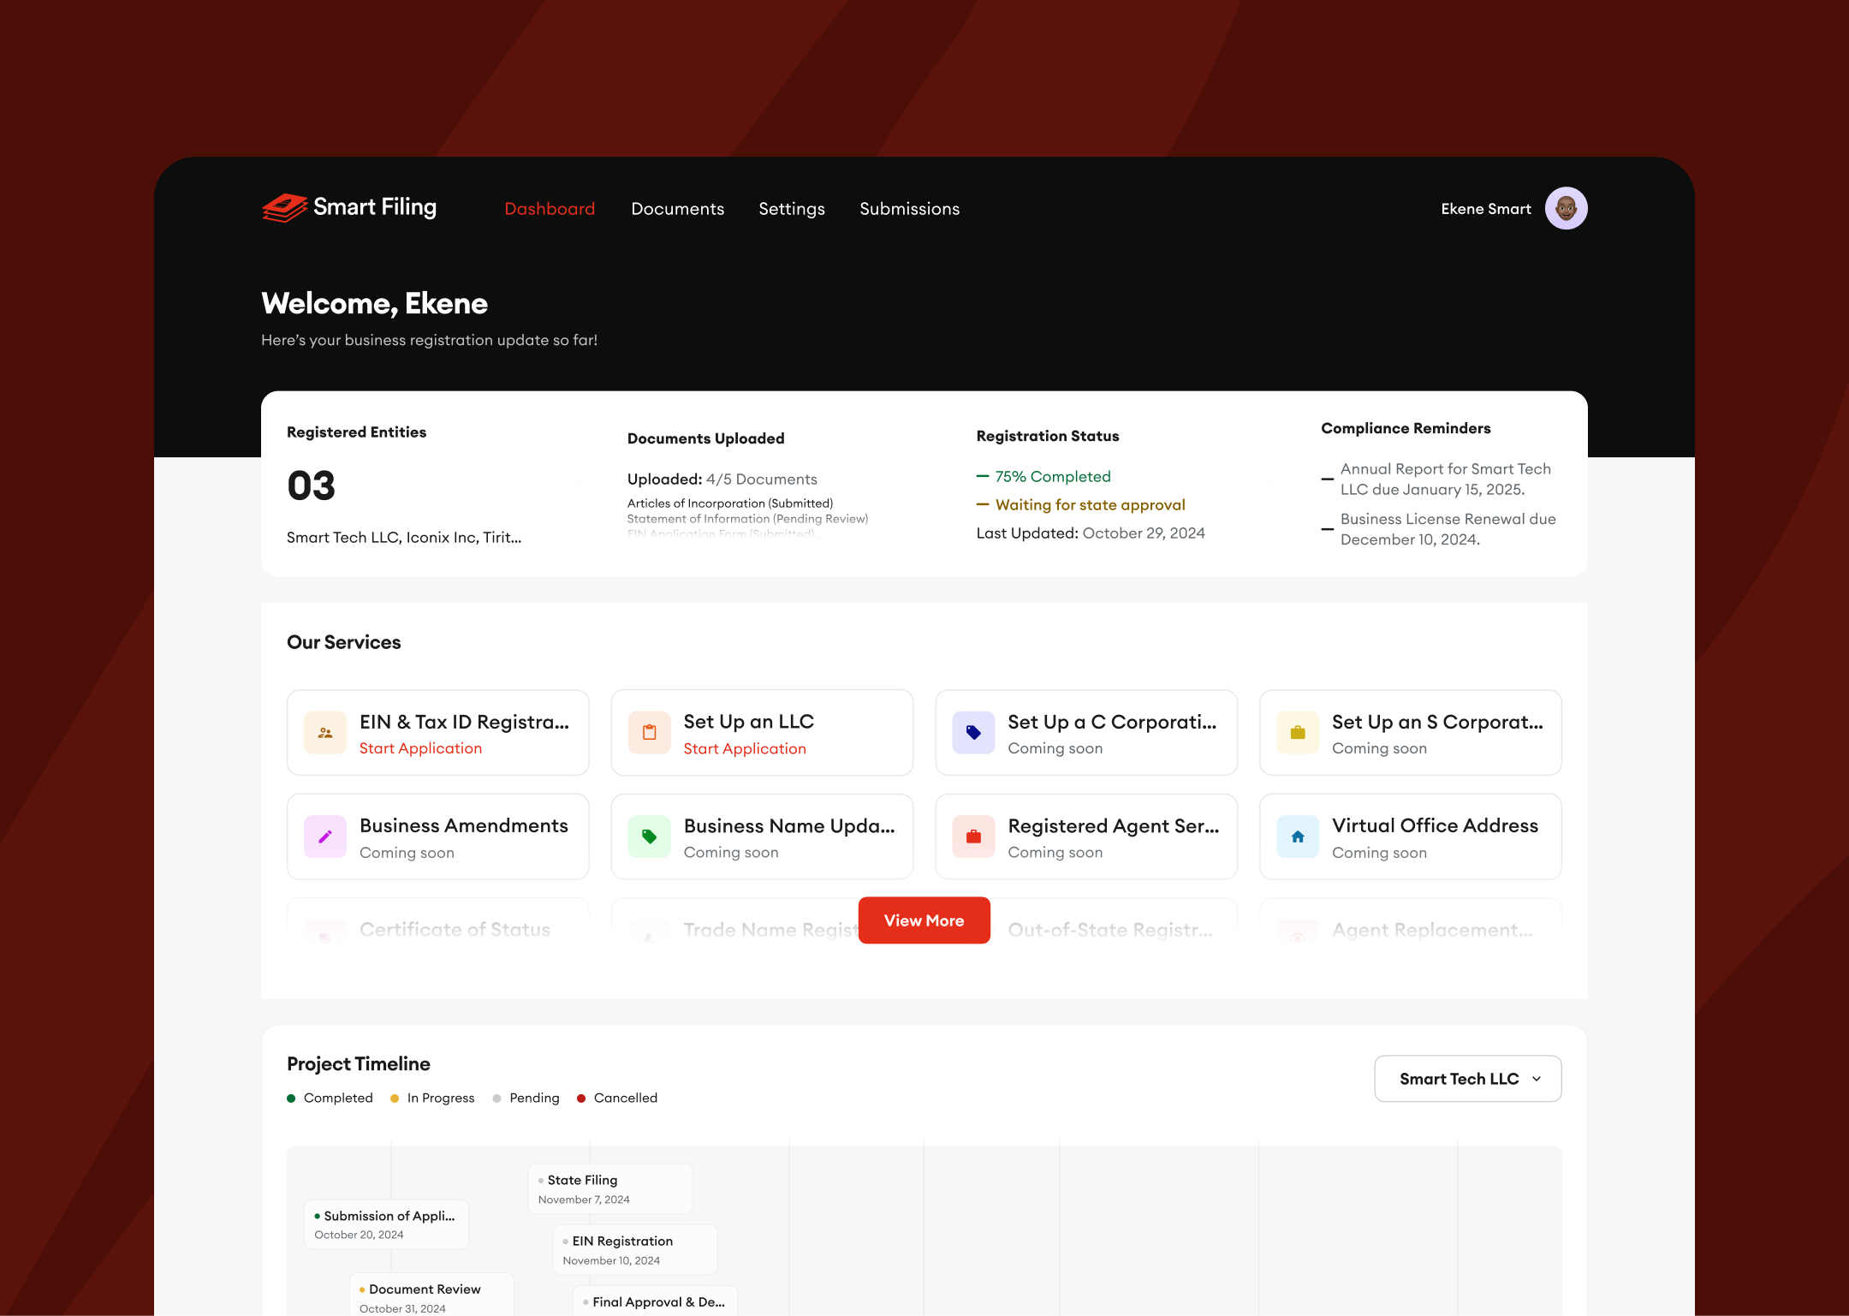The width and height of the screenshot is (1849, 1316).
Task: Click the S Corporation briefcase icon
Action: coord(1298,733)
